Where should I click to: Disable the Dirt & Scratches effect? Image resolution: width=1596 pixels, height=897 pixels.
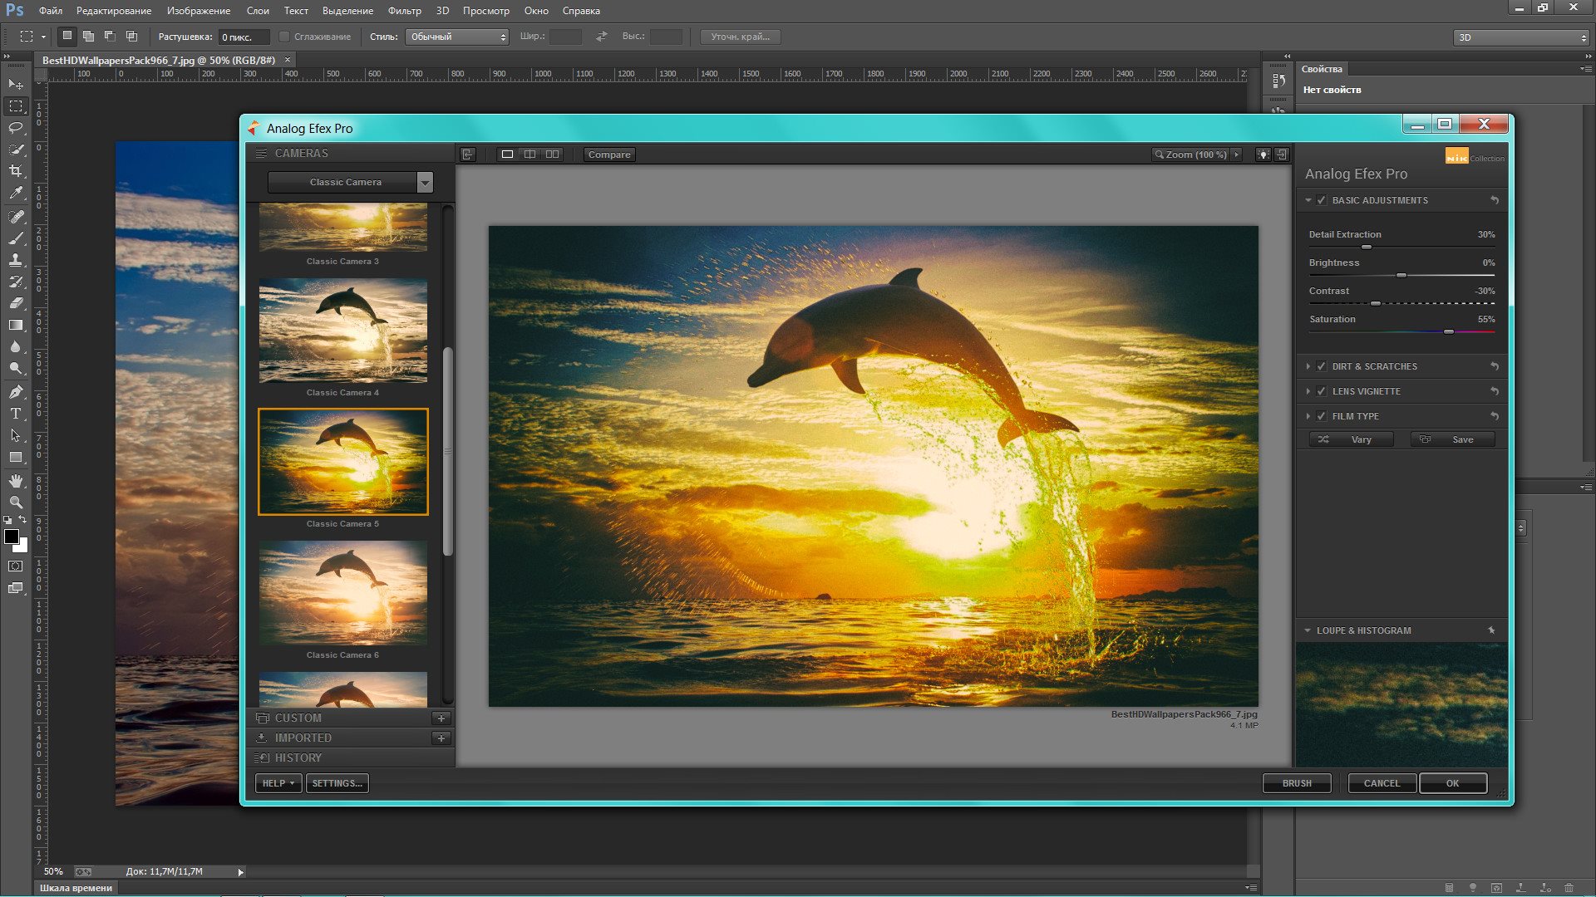(x=1321, y=365)
